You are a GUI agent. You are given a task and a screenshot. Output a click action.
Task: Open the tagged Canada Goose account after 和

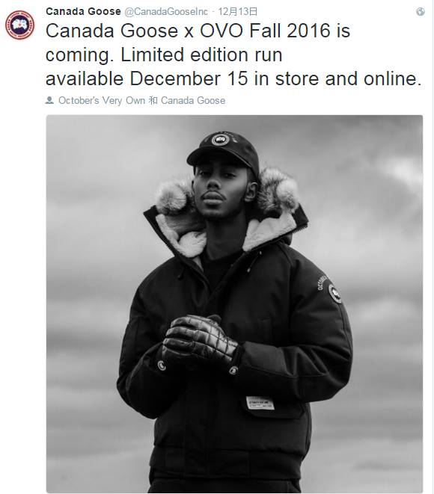tap(193, 100)
